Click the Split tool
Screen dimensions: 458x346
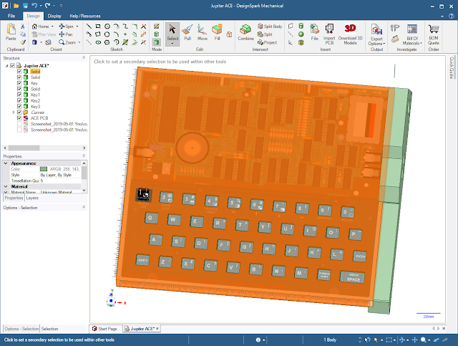point(265,34)
